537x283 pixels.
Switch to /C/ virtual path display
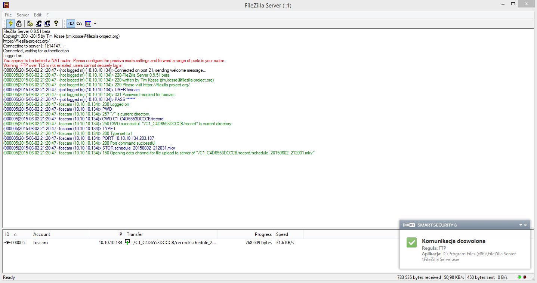point(71,24)
